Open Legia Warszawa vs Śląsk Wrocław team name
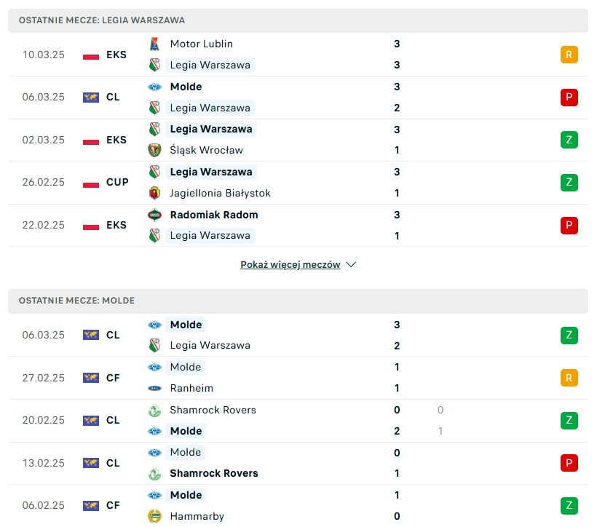597x527 pixels. 211,129
